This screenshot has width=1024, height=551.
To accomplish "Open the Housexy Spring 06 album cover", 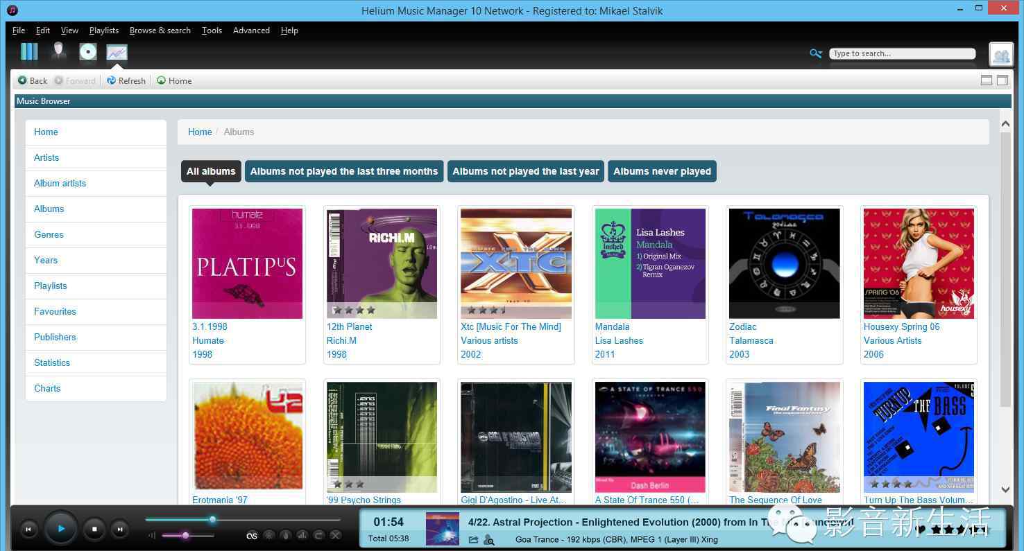I will click(x=919, y=263).
